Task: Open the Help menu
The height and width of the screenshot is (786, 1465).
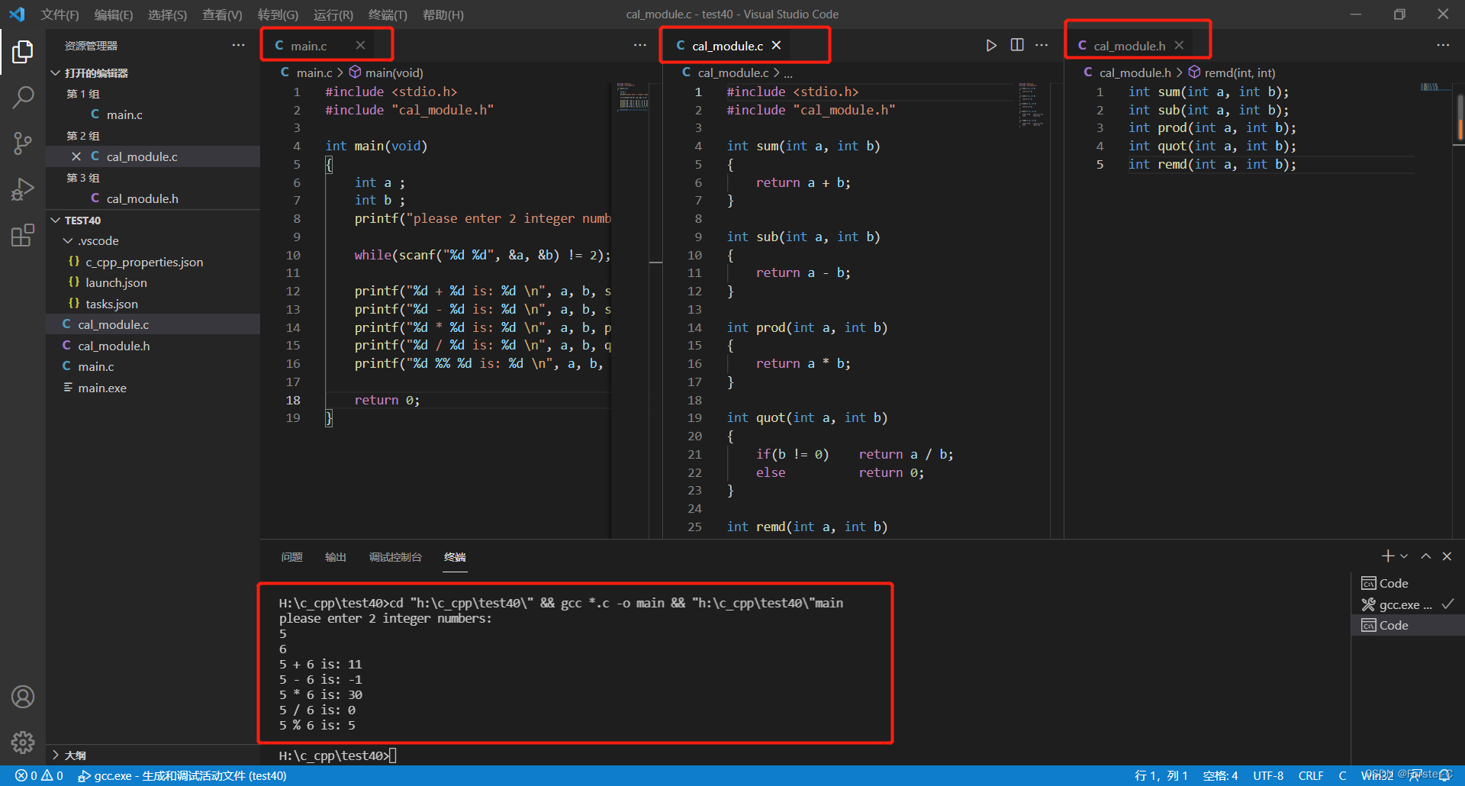Action: click(443, 14)
